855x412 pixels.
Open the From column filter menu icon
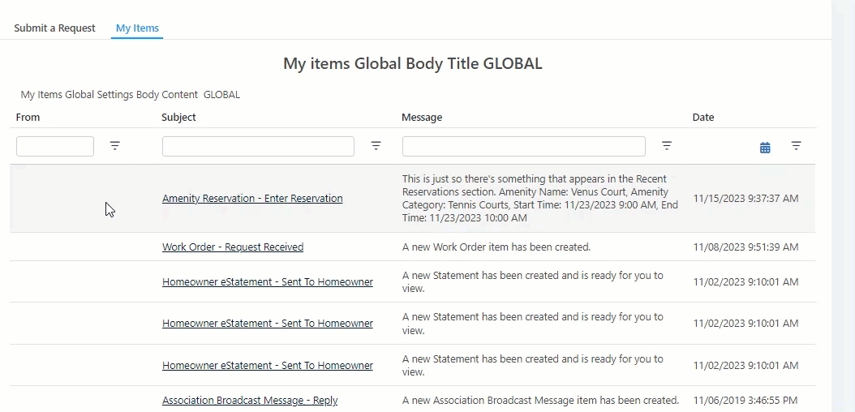pyautogui.click(x=114, y=145)
